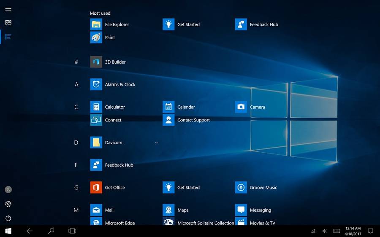Open Alarms & Clock app

pyautogui.click(x=96, y=84)
